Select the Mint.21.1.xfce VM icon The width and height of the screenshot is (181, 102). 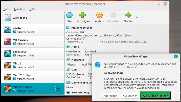tap(8, 77)
